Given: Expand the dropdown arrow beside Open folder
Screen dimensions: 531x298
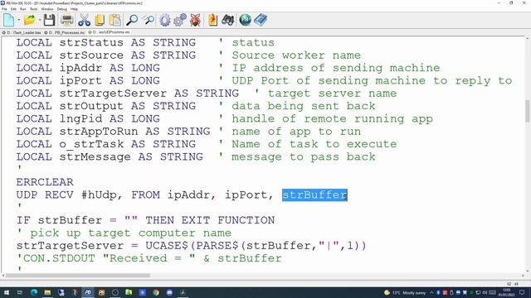Looking at the screenshot, I should coord(40,20).
